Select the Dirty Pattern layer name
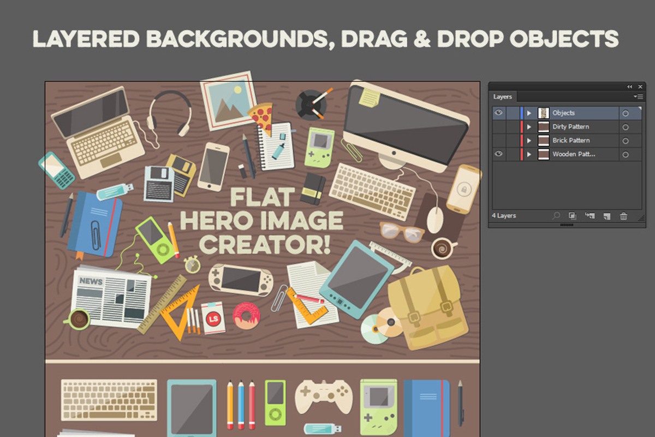The height and width of the screenshot is (437, 655). tap(570, 127)
